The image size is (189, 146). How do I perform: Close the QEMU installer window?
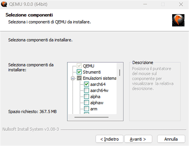tap(181, 4)
